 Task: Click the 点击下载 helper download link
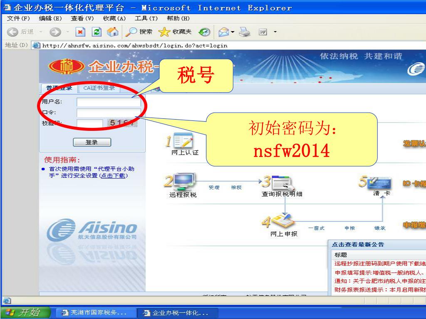click(114, 176)
